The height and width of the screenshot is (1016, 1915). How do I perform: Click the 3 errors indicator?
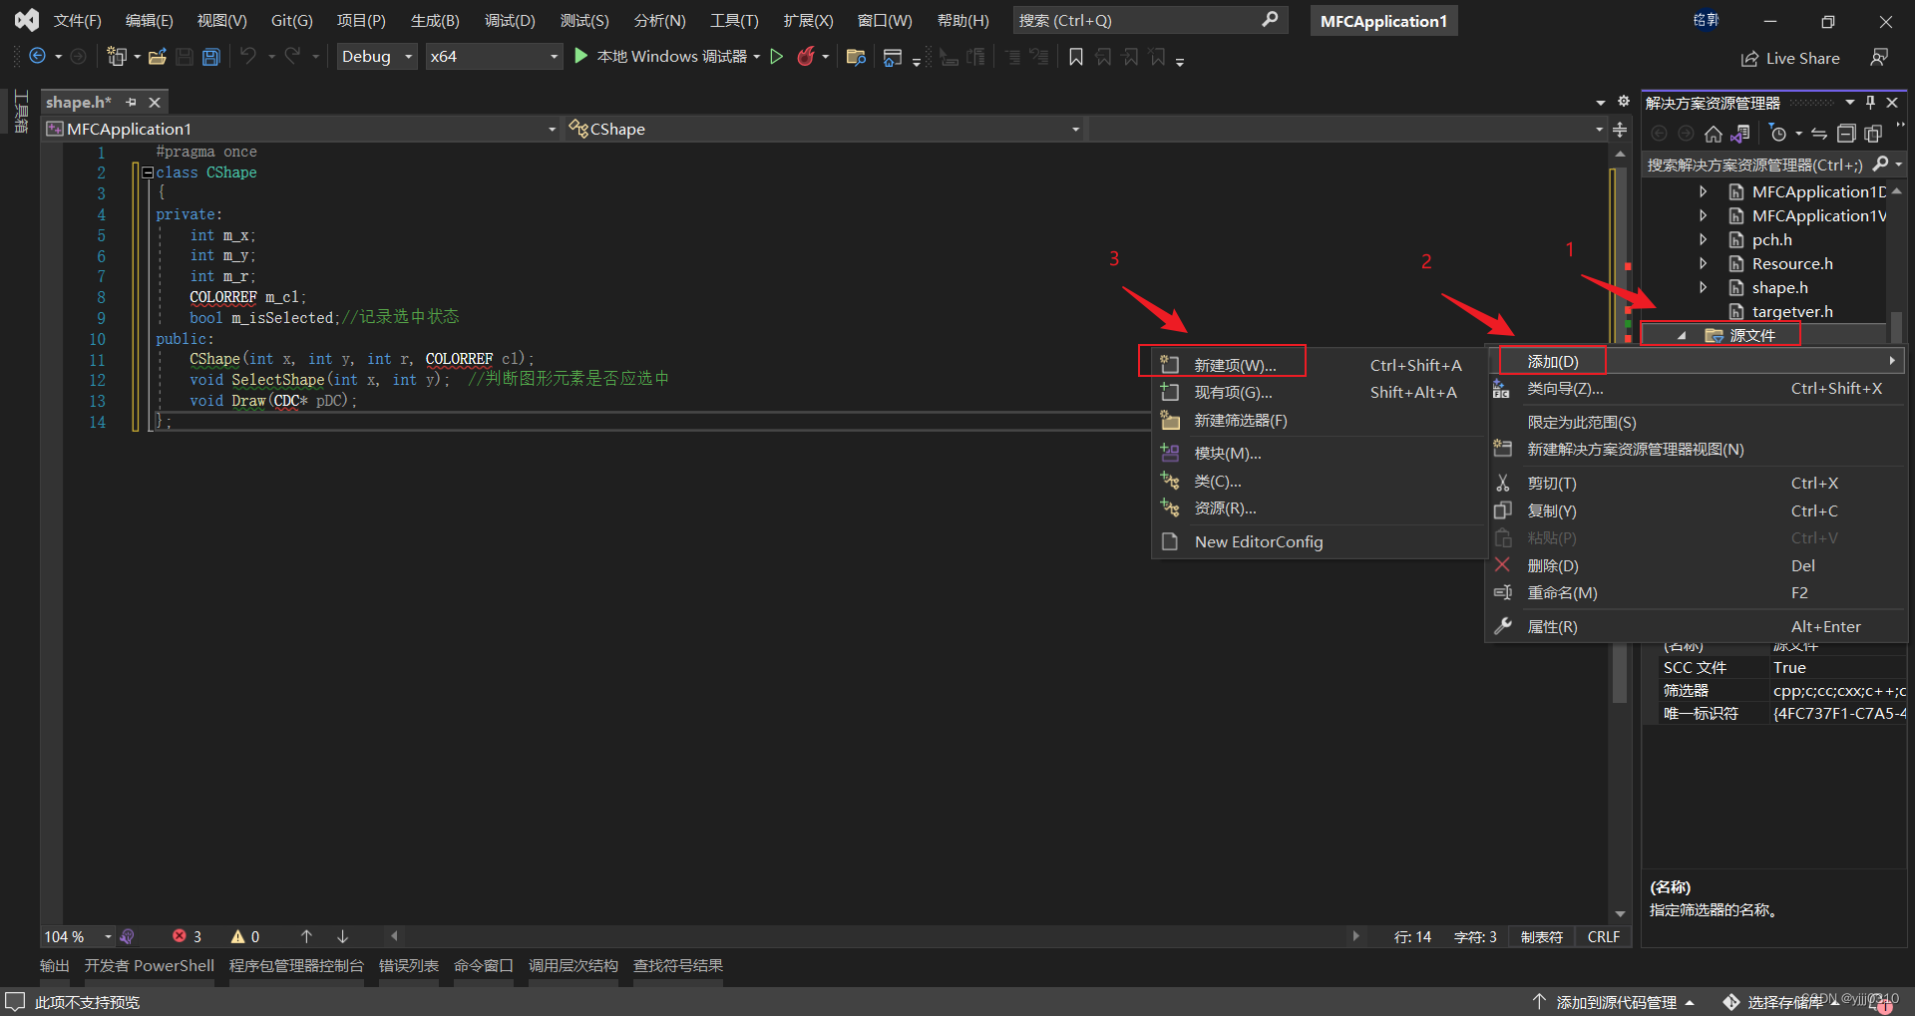click(188, 937)
